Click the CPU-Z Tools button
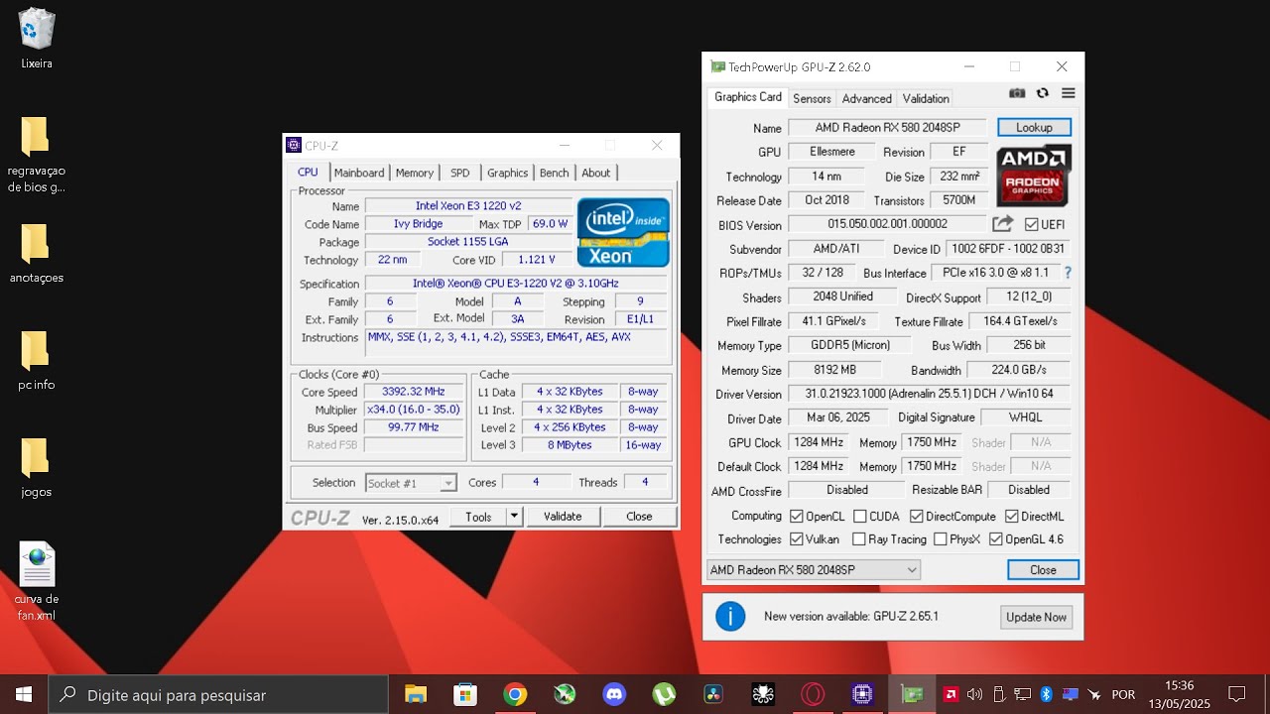Screen dimensions: 1270x714 coord(478,516)
